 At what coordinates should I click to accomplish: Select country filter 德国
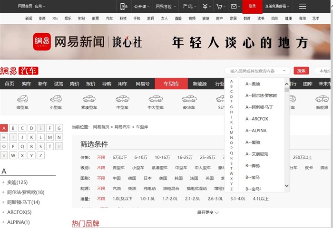point(132,178)
